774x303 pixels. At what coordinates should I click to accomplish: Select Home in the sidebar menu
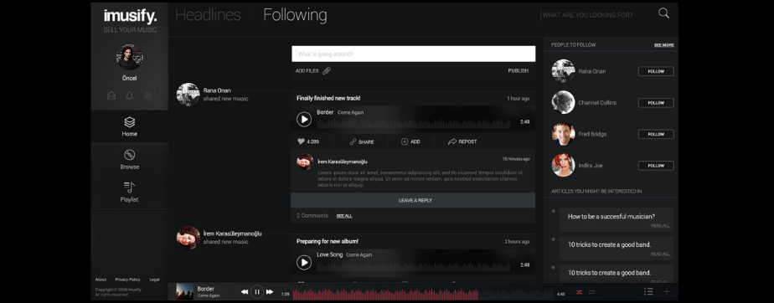129,126
